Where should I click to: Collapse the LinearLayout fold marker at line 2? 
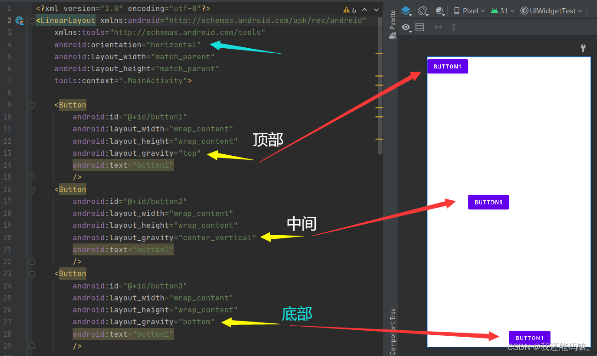(x=32, y=21)
